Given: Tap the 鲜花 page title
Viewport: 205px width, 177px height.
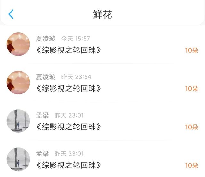Looking at the screenshot, I should [x=102, y=14].
